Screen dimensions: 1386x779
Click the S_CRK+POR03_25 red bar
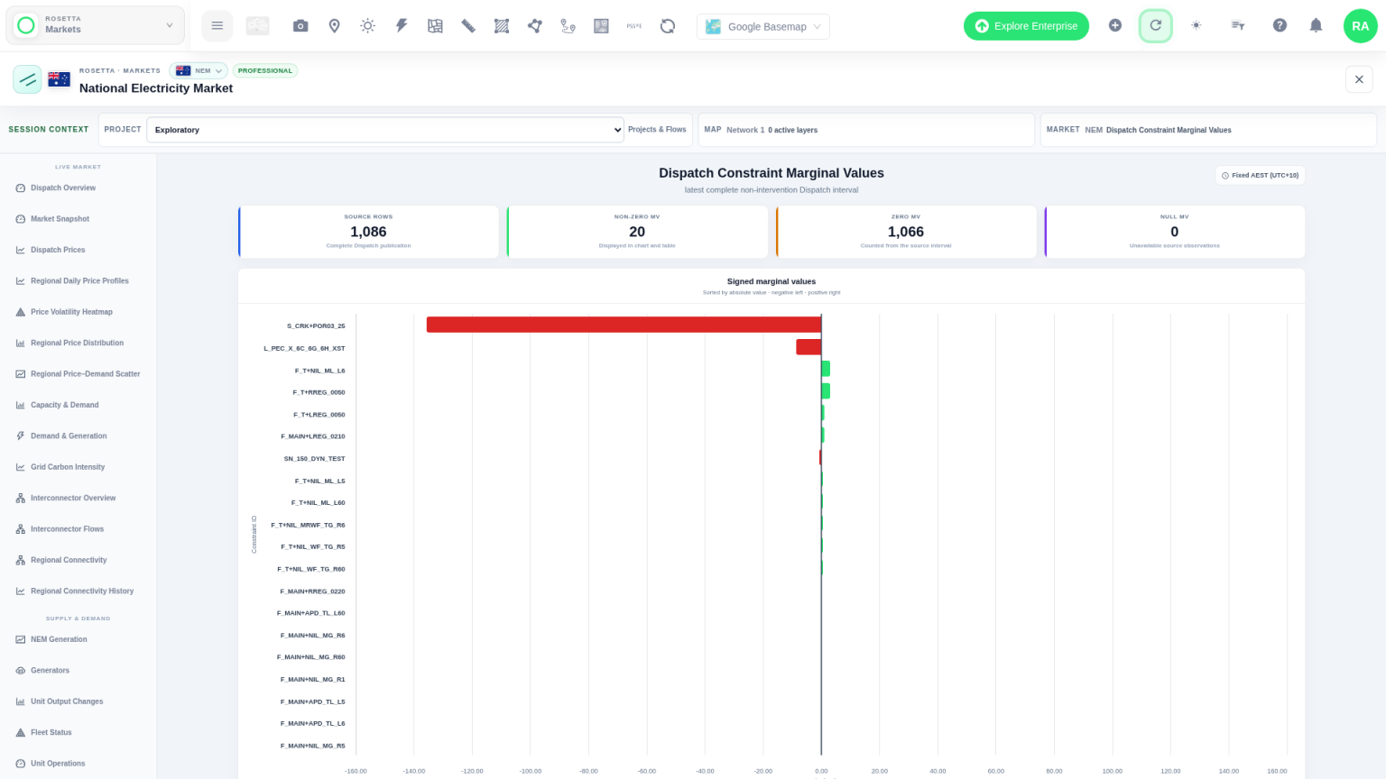pyautogui.click(x=624, y=325)
